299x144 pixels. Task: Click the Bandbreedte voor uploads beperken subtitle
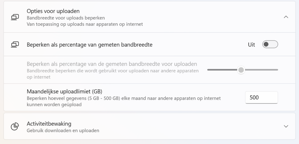click(x=66, y=18)
